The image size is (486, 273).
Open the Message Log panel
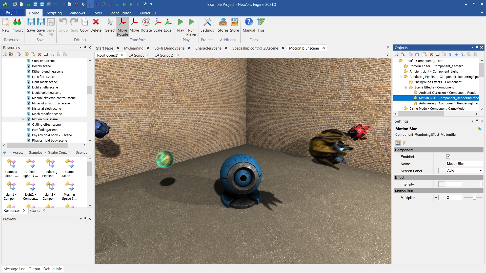click(x=14, y=269)
